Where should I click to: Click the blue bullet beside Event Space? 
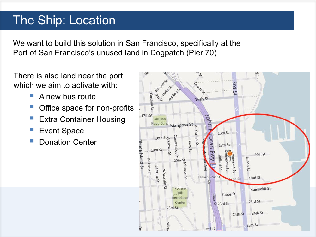tap(32, 129)
